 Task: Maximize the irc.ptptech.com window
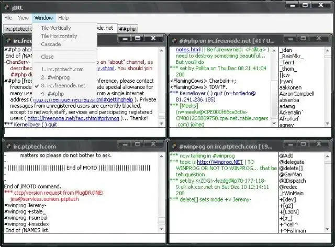(x=138, y=144)
